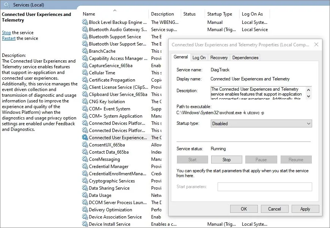330x228 pixels.
Task: Select the CNG Key Isolation service icon
Action: tap(84, 101)
